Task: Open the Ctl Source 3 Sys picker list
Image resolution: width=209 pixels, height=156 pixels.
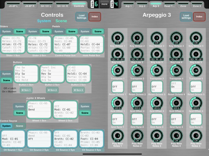Action: (65, 139)
